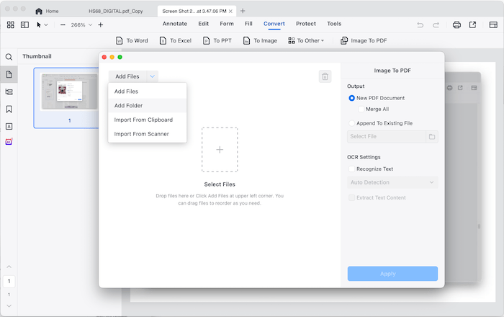Toggle the Recognize Text checkbox
This screenshot has width=504, height=317.
(x=351, y=169)
